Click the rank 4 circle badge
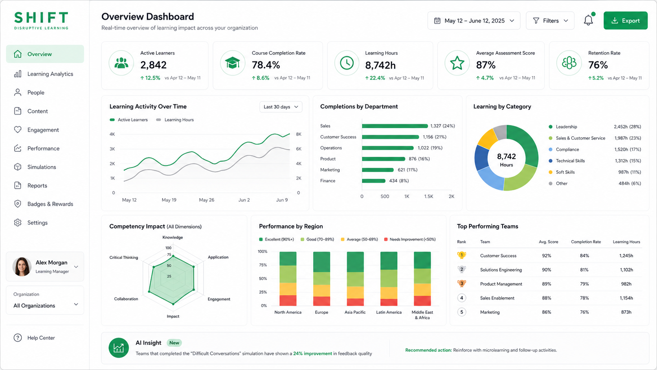The height and width of the screenshot is (370, 657). (x=462, y=298)
